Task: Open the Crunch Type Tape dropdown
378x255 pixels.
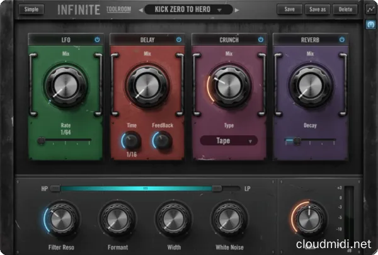Action: (229, 140)
